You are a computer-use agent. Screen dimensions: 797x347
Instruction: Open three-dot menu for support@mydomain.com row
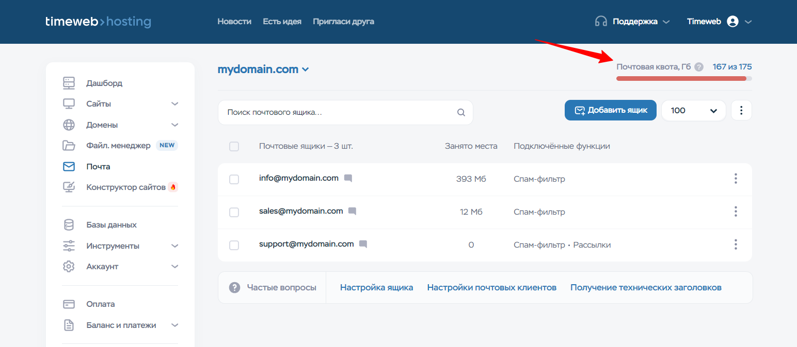click(736, 245)
